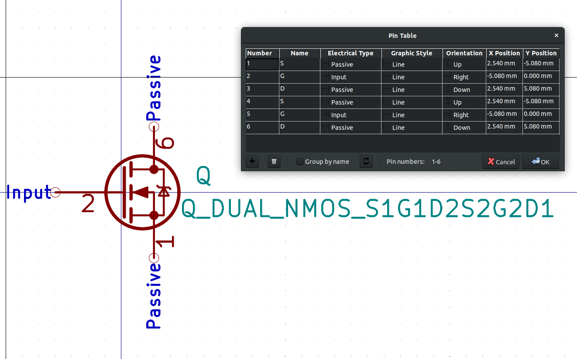Click the Right orientation icon for pin 5
577x359 pixels.
point(448,115)
